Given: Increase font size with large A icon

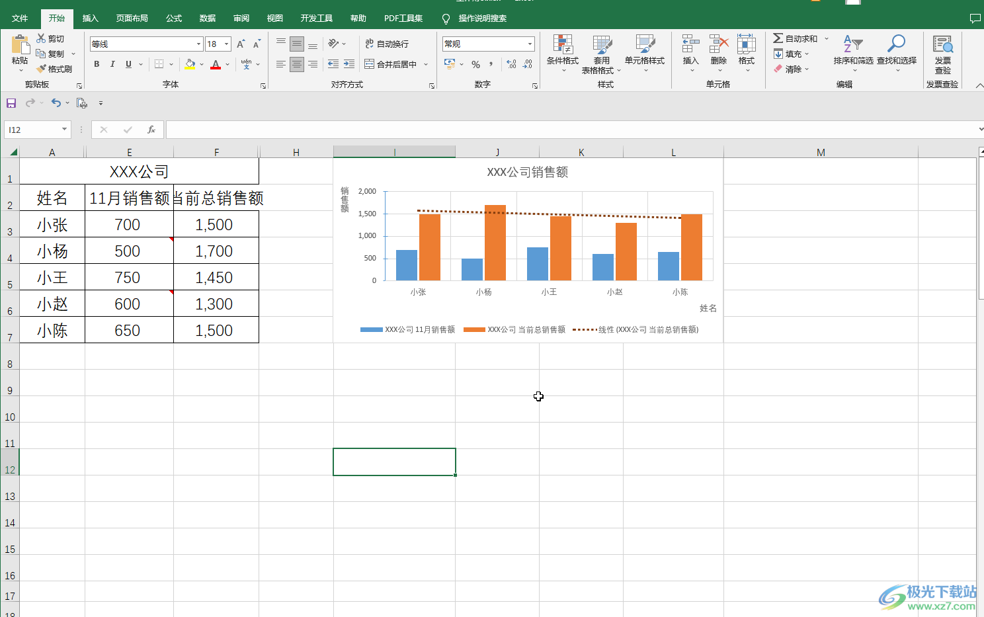Looking at the screenshot, I should pos(241,44).
